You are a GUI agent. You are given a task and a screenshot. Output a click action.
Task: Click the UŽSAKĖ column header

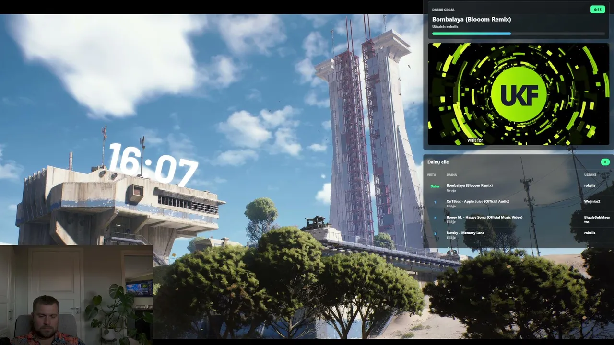(x=590, y=175)
